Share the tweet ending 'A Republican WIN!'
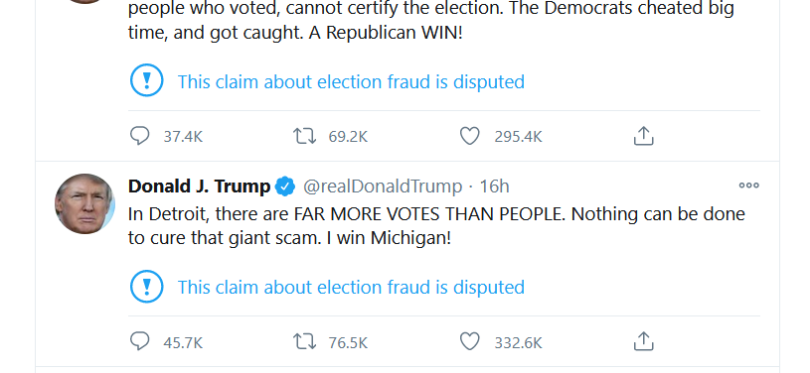 click(x=644, y=136)
